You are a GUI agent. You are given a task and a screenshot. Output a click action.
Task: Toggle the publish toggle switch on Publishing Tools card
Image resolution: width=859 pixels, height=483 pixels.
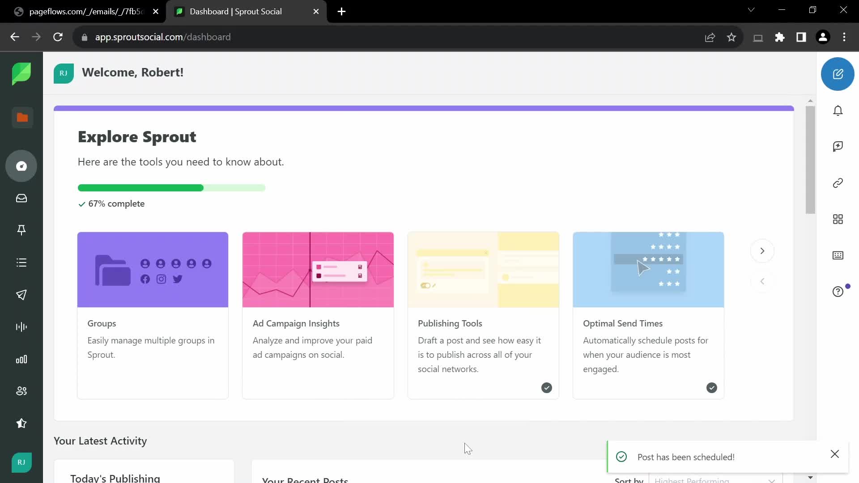click(x=425, y=286)
